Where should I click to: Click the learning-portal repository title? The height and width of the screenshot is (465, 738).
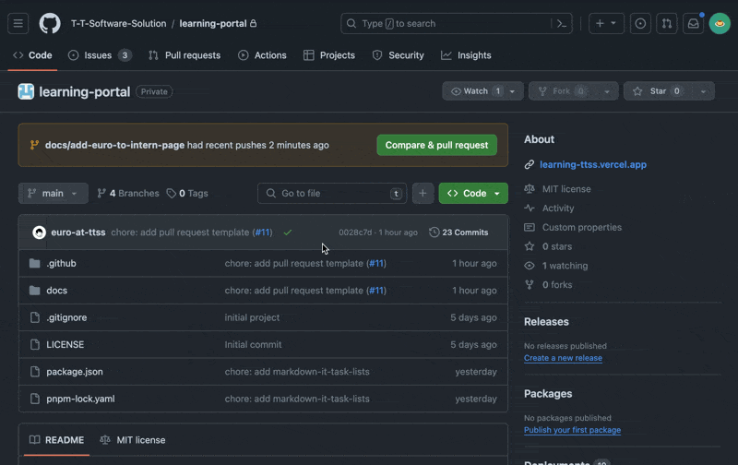pos(84,91)
